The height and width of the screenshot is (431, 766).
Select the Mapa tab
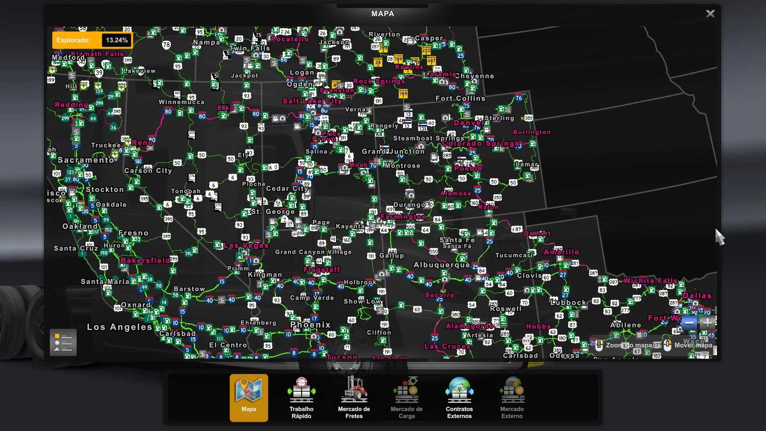point(249,397)
